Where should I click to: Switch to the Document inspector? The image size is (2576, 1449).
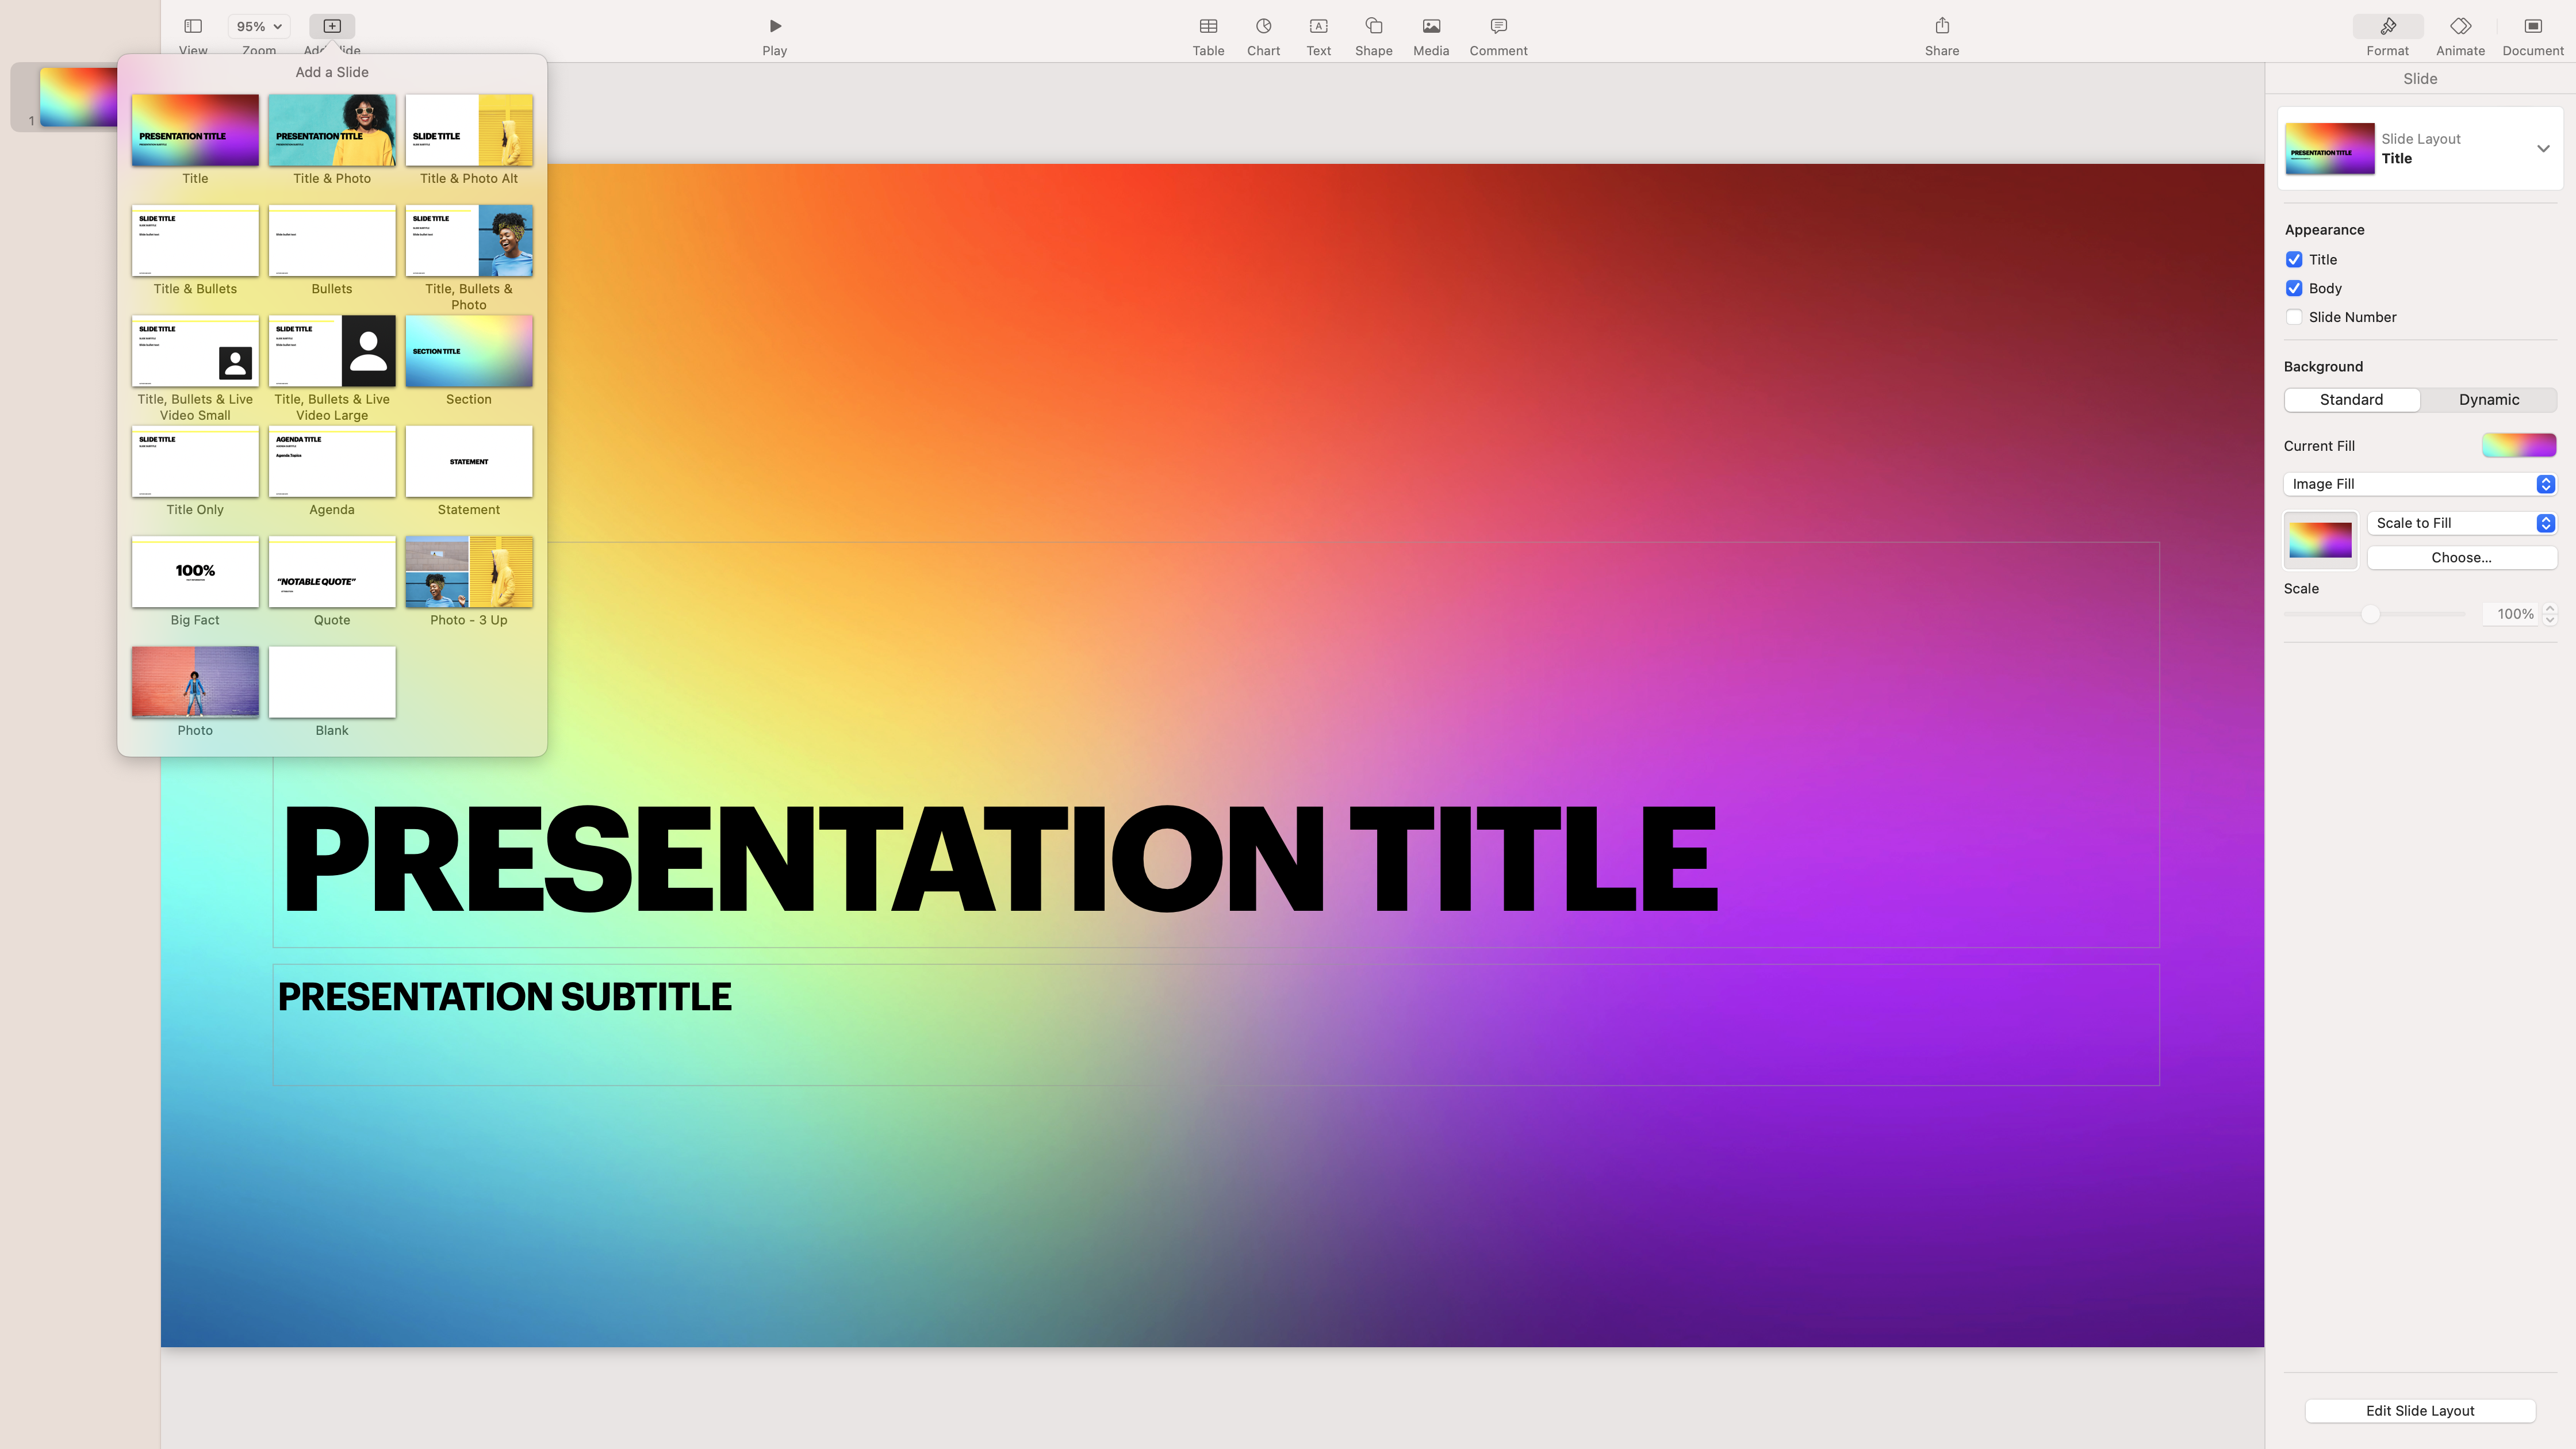coord(2533,26)
